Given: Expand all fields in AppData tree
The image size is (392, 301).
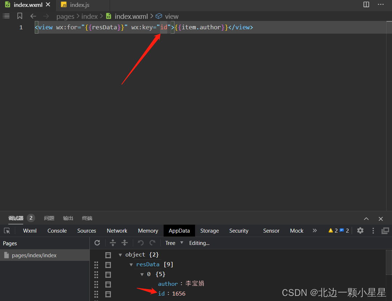Looking at the screenshot, I should pos(113,242).
